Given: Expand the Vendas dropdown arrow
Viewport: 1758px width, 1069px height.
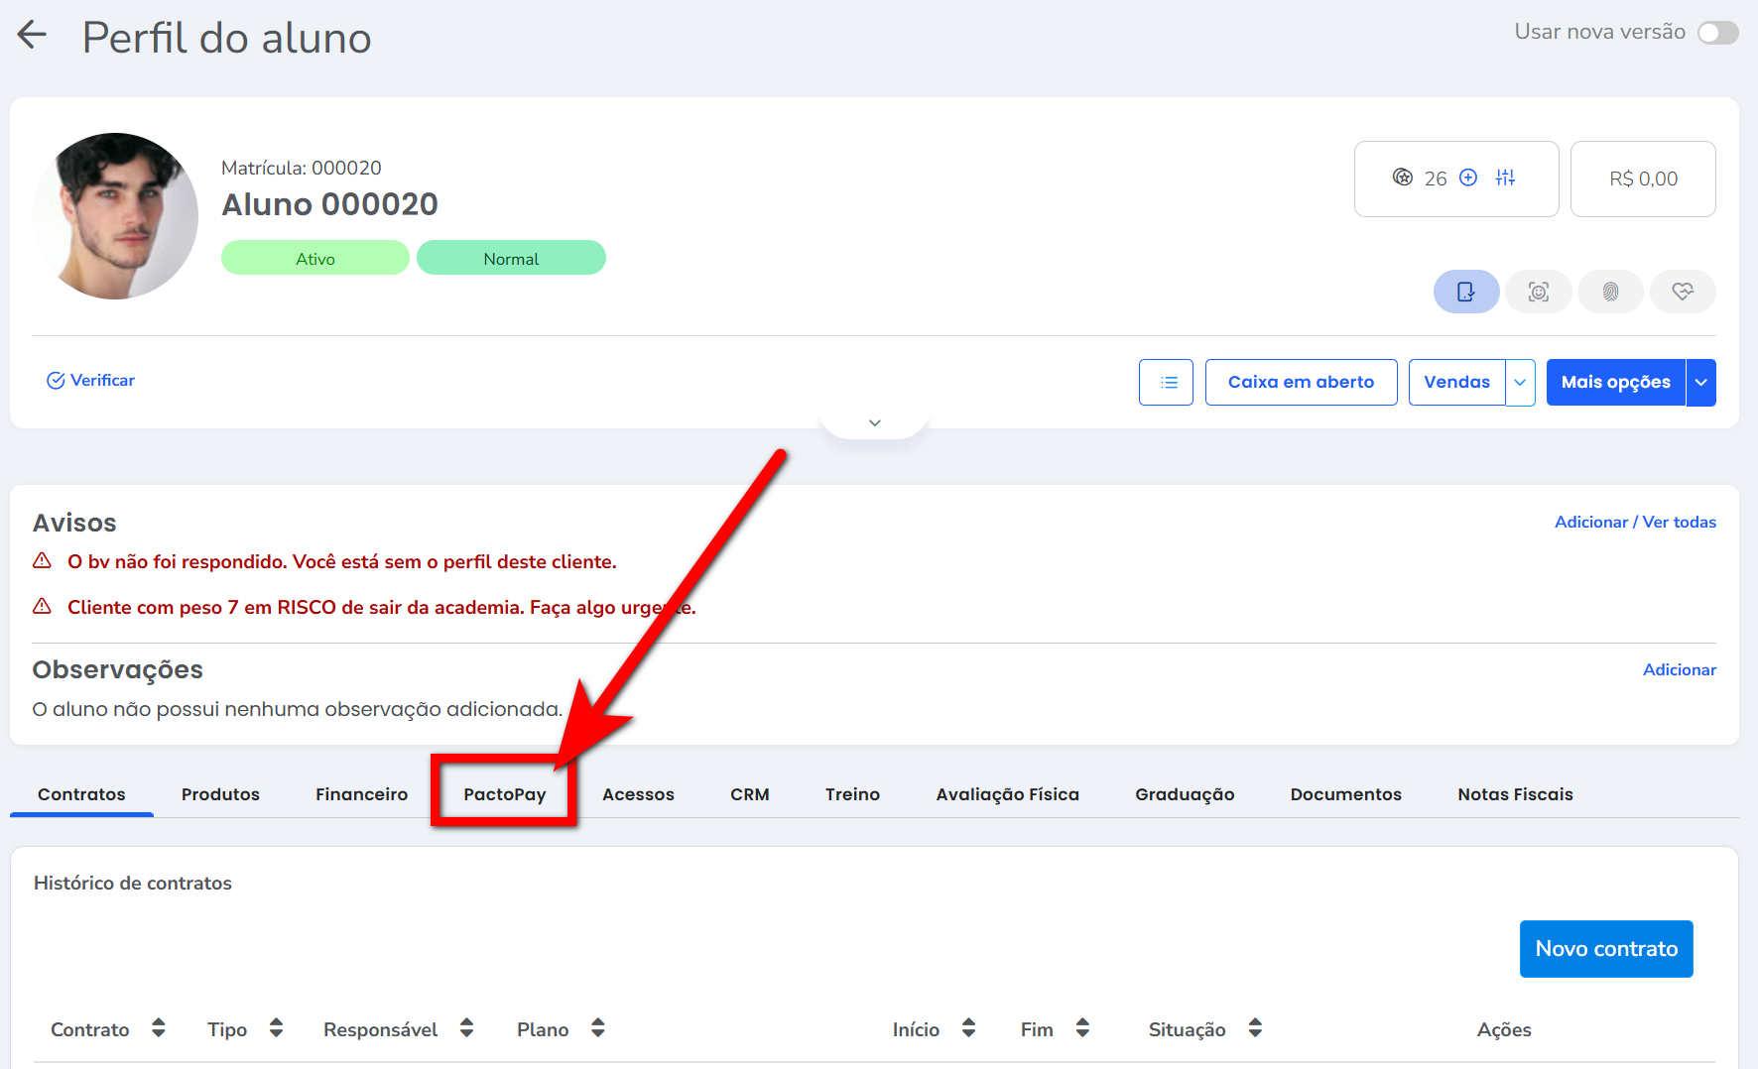Looking at the screenshot, I should tap(1520, 382).
